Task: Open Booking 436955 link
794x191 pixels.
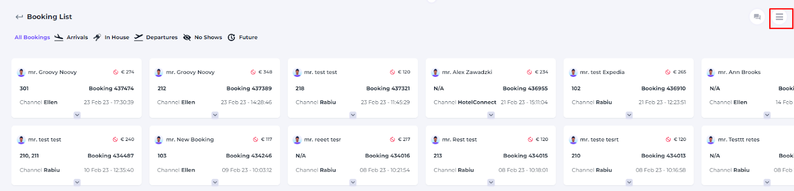Action: 525,88
